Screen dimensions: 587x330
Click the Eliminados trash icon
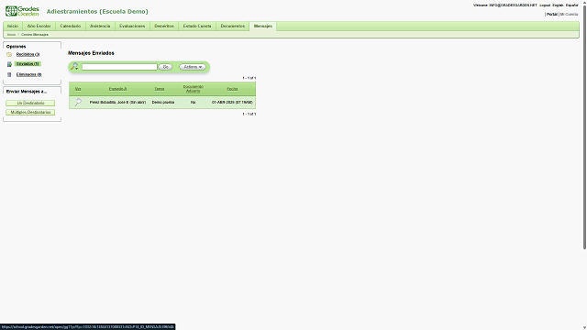click(x=9, y=74)
